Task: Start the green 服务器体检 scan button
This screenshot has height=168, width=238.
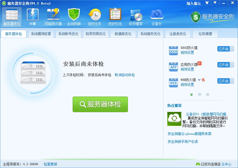Action: point(100,104)
